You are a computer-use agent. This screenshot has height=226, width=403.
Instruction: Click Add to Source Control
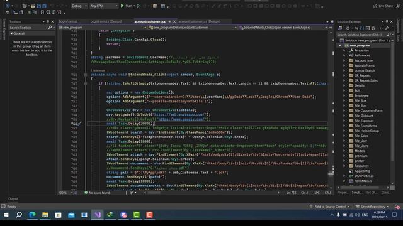(329, 207)
